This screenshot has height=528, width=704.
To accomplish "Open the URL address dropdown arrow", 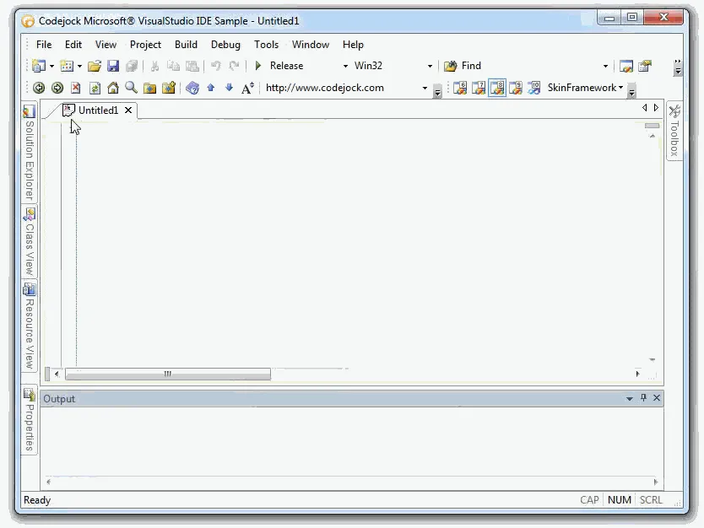I will click(425, 88).
